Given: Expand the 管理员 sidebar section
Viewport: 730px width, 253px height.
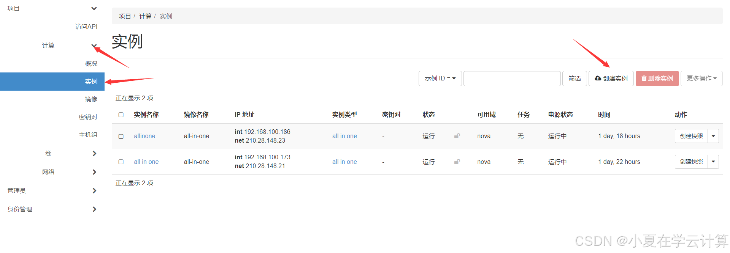Looking at the screenshot, I should tap(94, 190).
